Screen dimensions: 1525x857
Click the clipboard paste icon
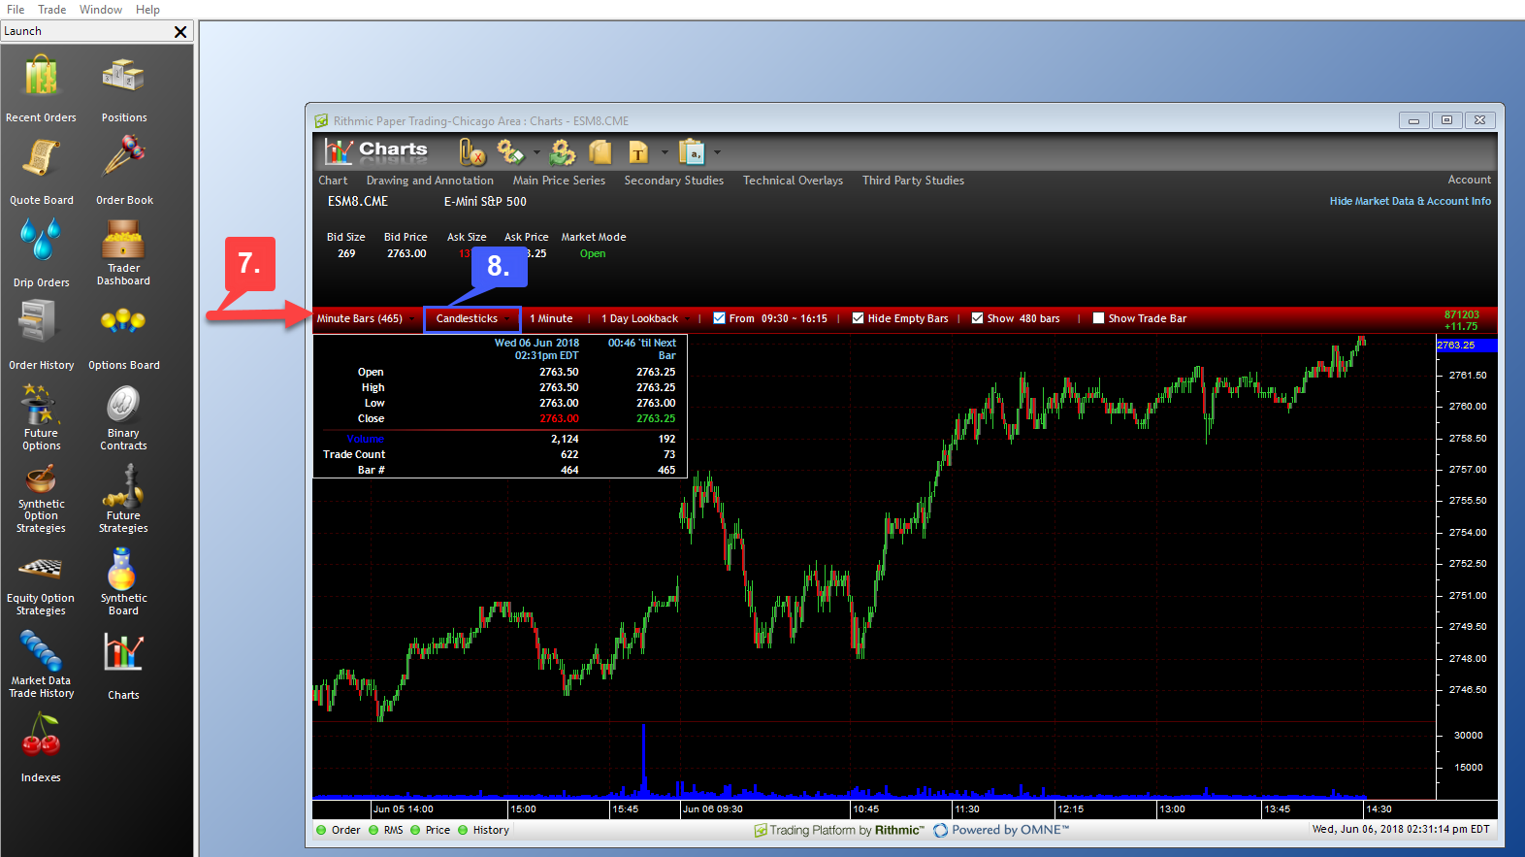pyautogui.click(x=692, y=152)
